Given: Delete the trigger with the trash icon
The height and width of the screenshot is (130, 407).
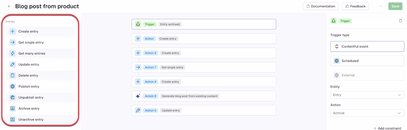Looking at the screenshot, I should tap(401, 21).
